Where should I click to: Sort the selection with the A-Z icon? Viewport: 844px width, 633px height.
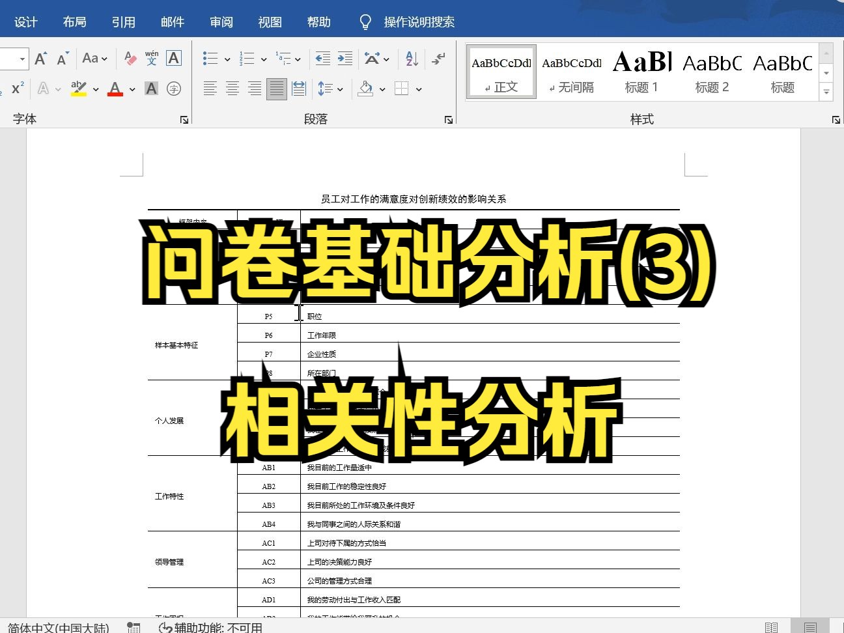click(x=412, y=59)
